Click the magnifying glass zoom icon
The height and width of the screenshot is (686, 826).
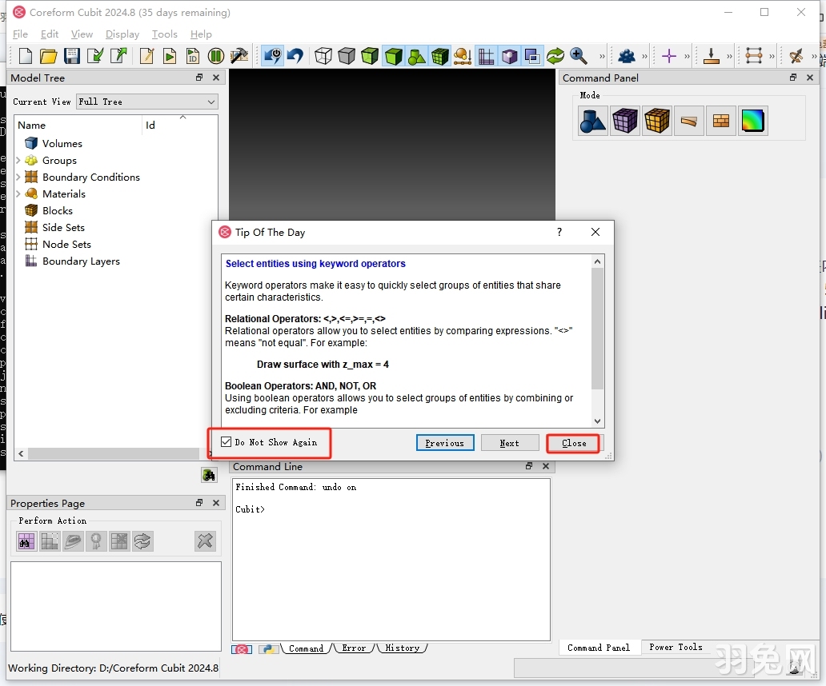(x=579, y=56)
